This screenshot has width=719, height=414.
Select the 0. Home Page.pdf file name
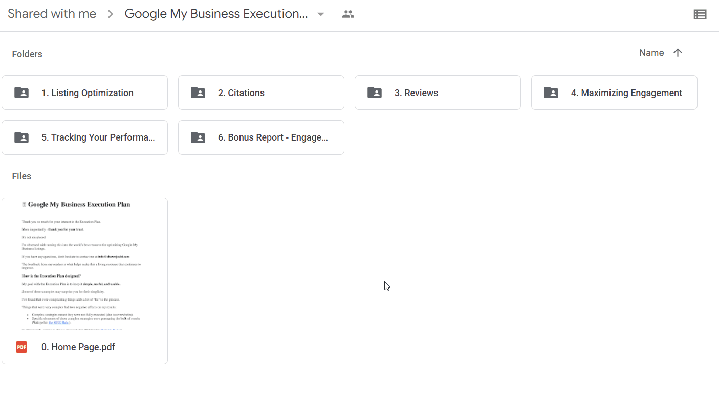click(78, 347)
